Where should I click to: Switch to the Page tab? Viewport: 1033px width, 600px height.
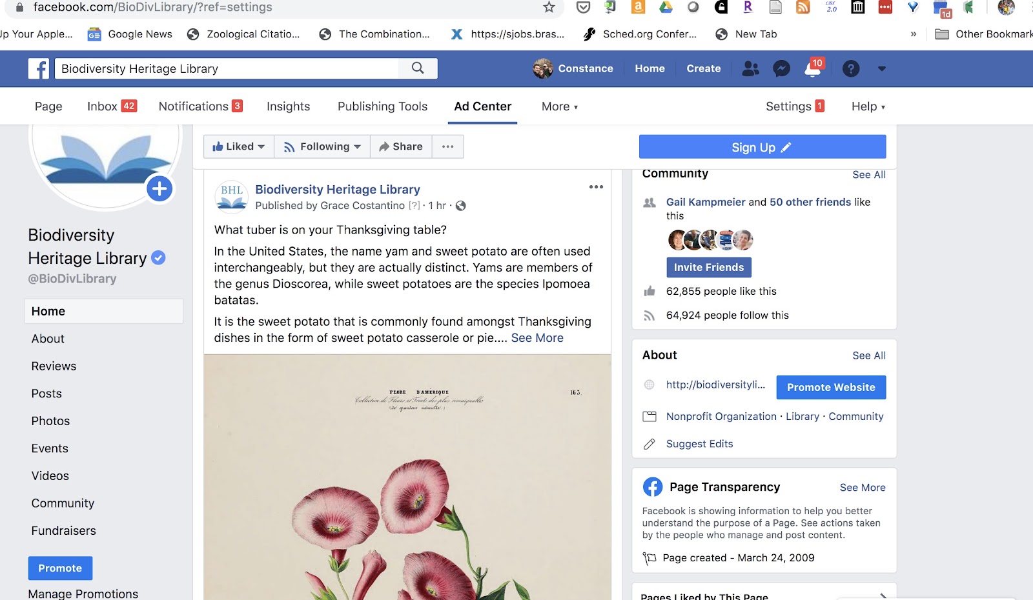(x=48, y=106)
